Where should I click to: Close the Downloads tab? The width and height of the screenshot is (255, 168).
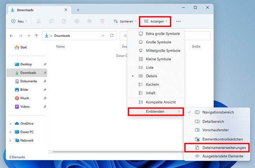(x=66, y=10)
